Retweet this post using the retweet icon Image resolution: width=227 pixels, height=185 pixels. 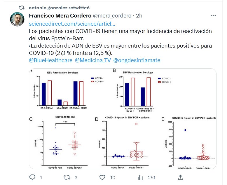coord(67,177)
